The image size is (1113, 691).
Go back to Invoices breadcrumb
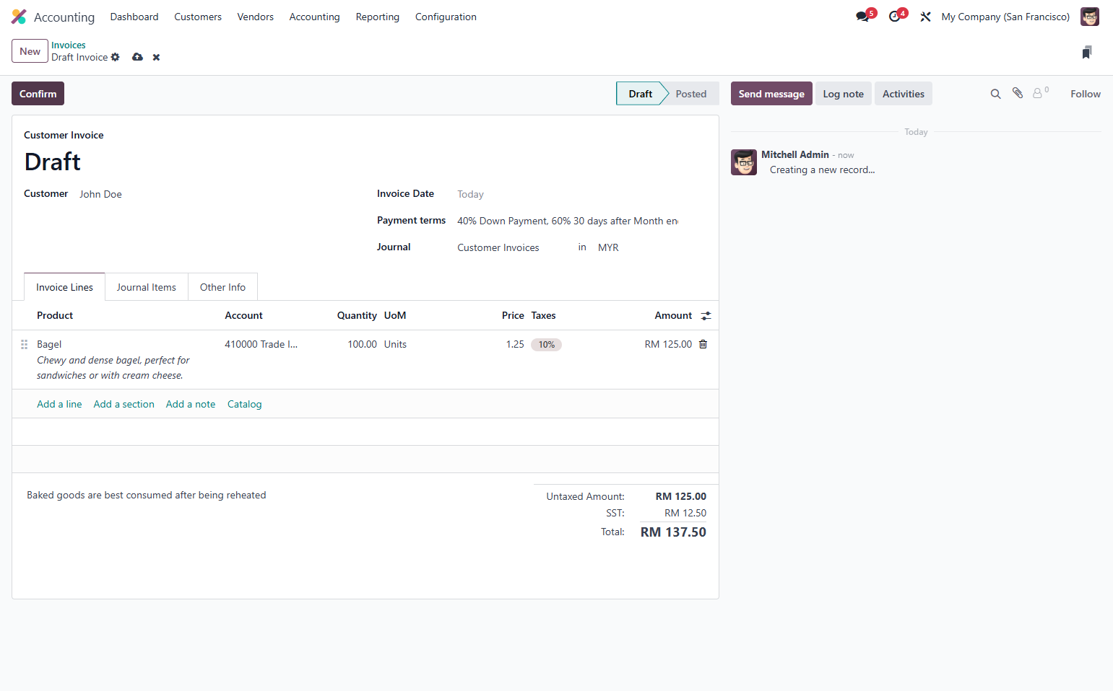(x=69, y=45)
